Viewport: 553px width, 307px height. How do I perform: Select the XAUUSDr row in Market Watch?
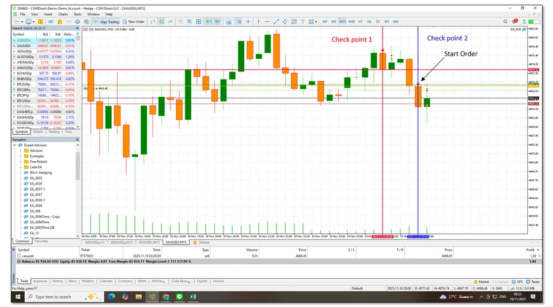44,46
